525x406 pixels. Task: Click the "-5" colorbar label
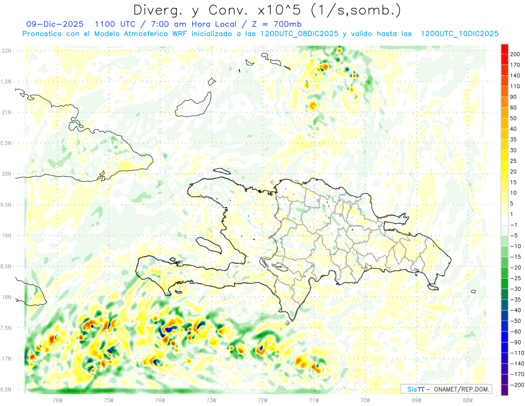point(514,236)
